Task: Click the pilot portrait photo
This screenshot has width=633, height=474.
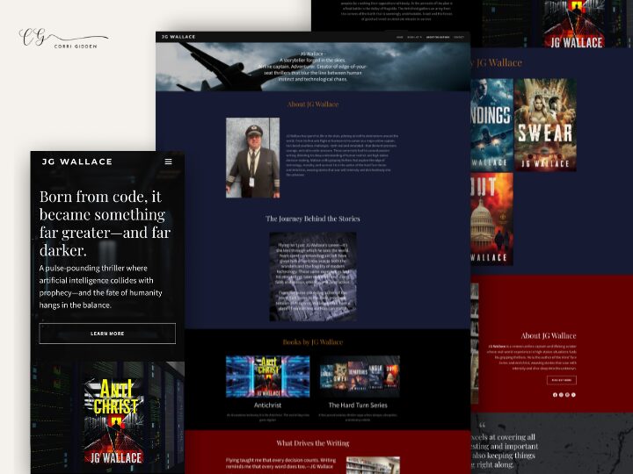Action: (252, 157)
